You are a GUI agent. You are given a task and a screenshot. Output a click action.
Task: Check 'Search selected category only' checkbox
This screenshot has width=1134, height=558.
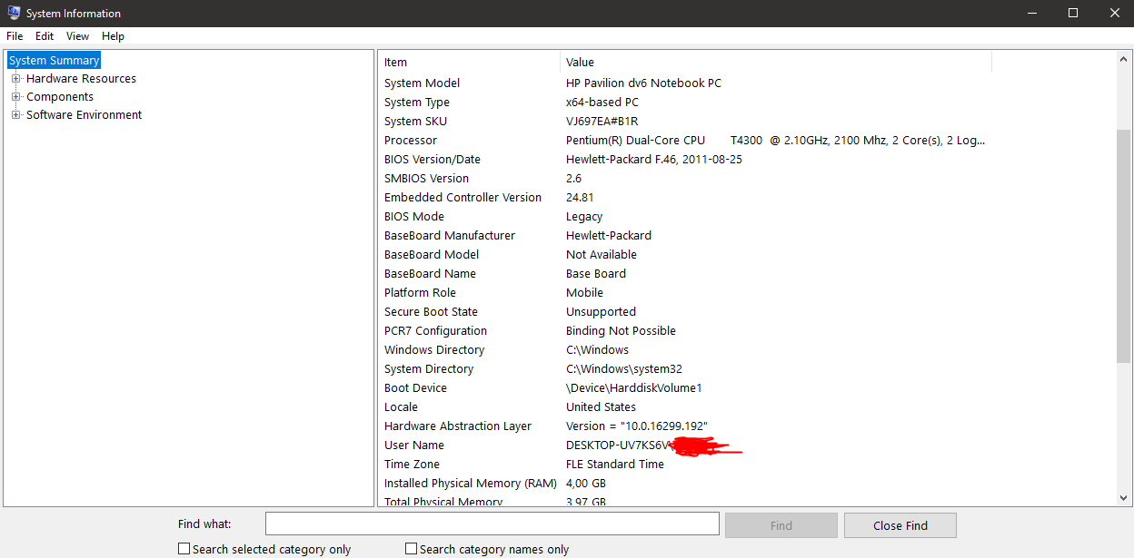[184, 549]
